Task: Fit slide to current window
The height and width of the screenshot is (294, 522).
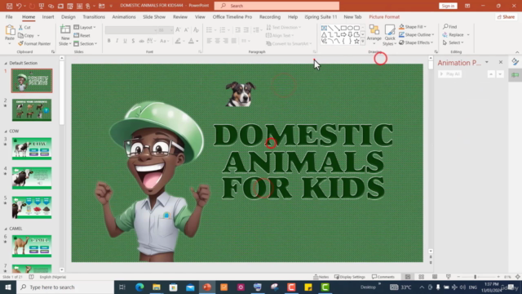Action: click(518, 277)
